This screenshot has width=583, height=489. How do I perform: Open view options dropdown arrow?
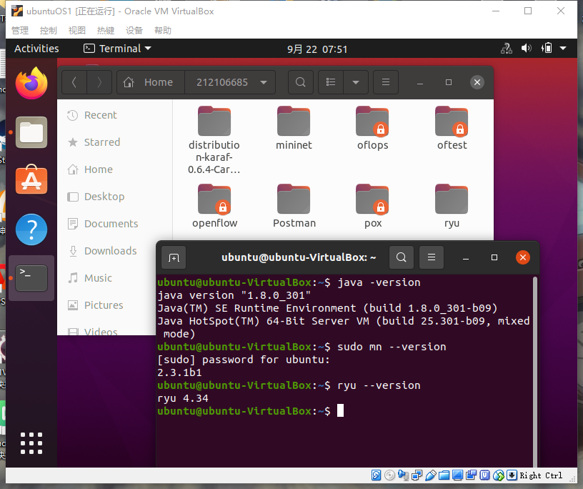[x=356, y=82]
